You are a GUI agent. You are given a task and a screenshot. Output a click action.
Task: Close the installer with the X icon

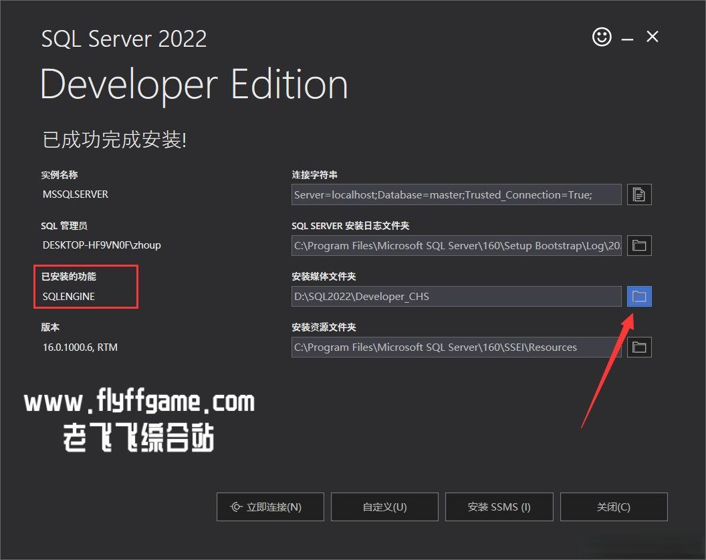click(x=653, y=37)
